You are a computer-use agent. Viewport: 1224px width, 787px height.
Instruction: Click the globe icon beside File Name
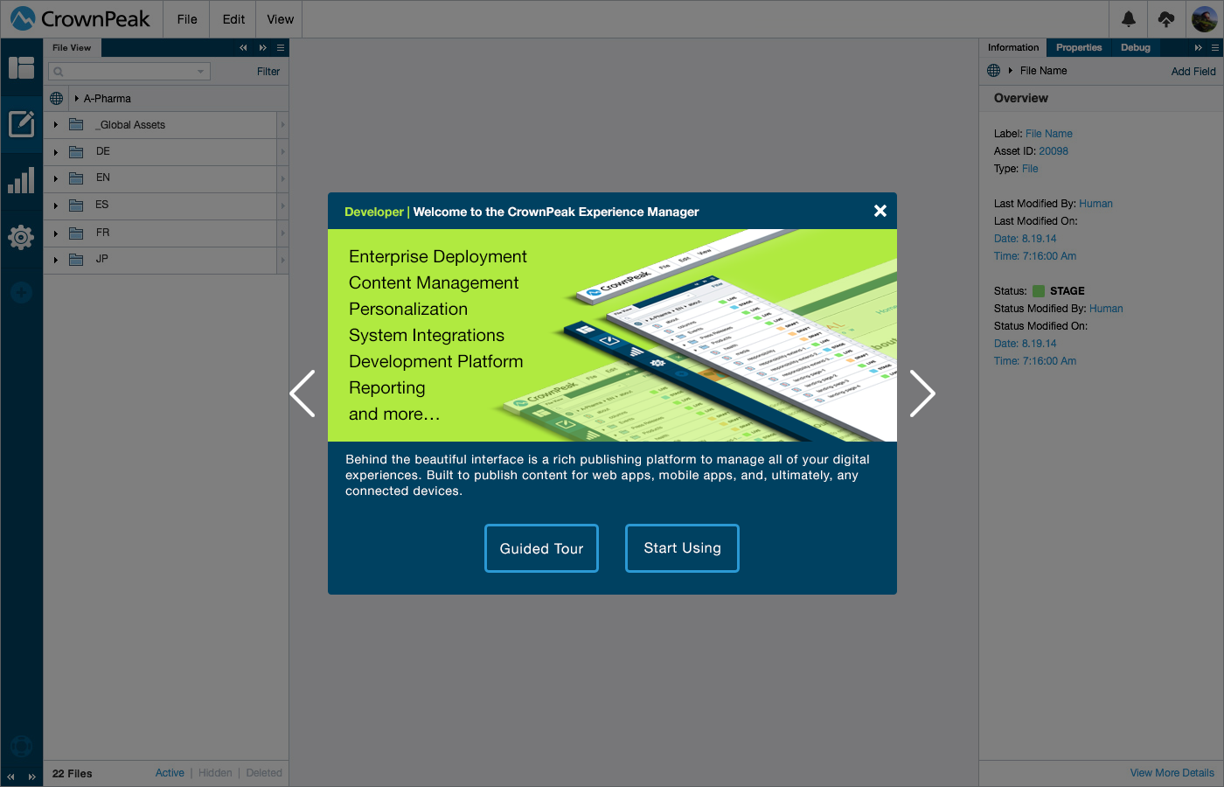pyautogui.click(x=994, y=71)
